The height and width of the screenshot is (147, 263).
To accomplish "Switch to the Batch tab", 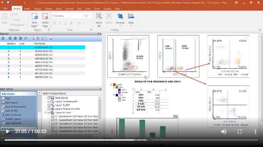I will click(x=59, y=9).
